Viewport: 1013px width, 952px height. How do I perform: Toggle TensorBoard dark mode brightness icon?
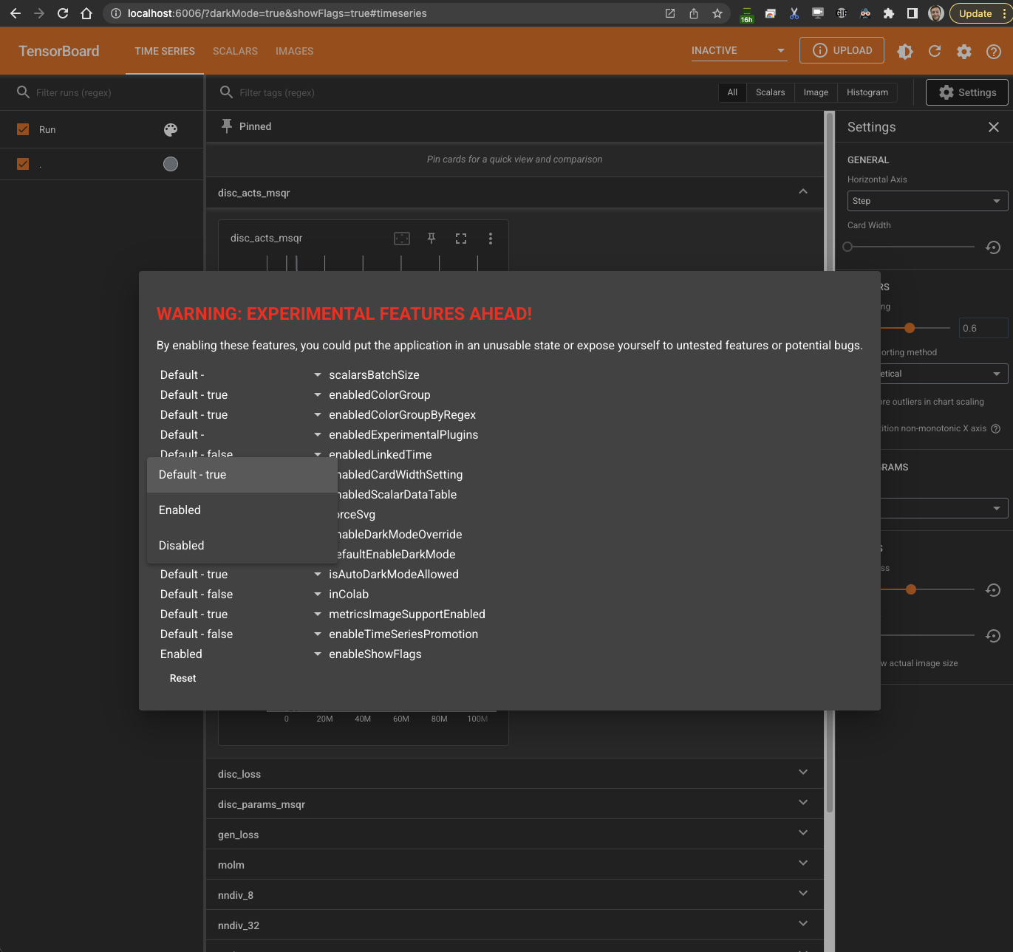(905, 51)
